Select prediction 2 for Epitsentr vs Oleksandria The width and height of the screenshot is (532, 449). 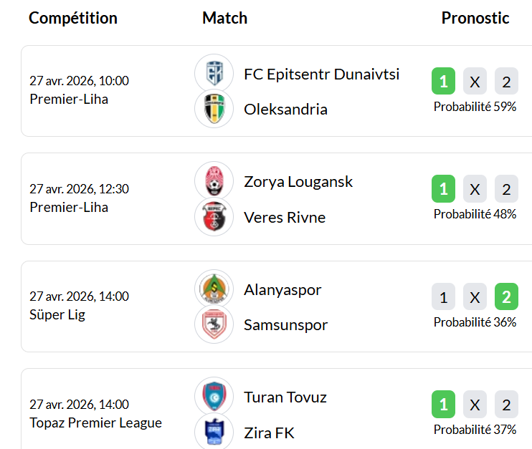click(x=506, y=82)
